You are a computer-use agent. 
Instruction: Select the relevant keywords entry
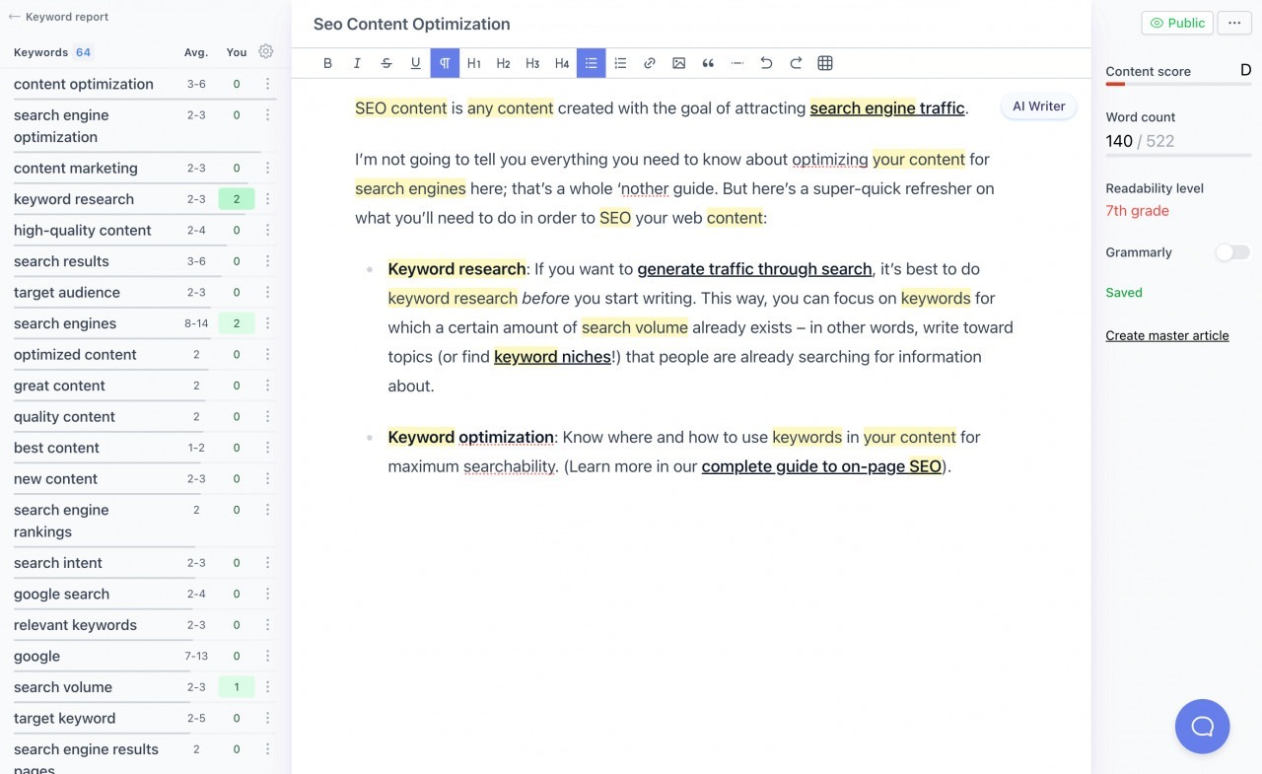click(x=75, y=625)
